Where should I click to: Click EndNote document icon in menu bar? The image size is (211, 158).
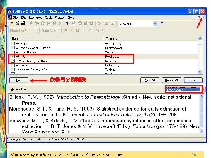point(10,18)
